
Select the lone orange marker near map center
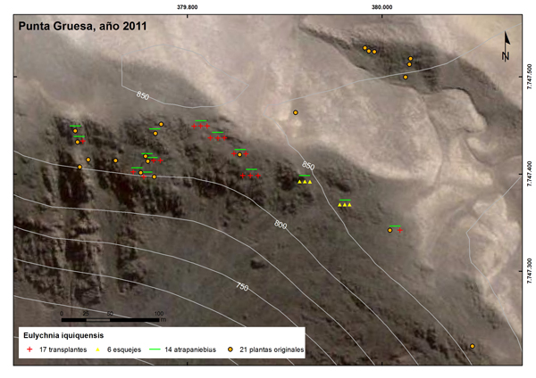pyautogui.click(x=295, y=112)
